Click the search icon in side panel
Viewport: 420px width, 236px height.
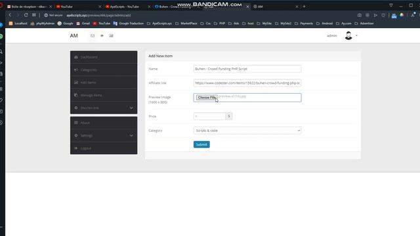coord(1,51)
